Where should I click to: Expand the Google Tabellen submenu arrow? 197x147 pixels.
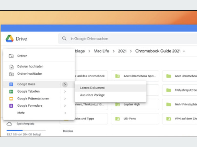pos(65,92)
